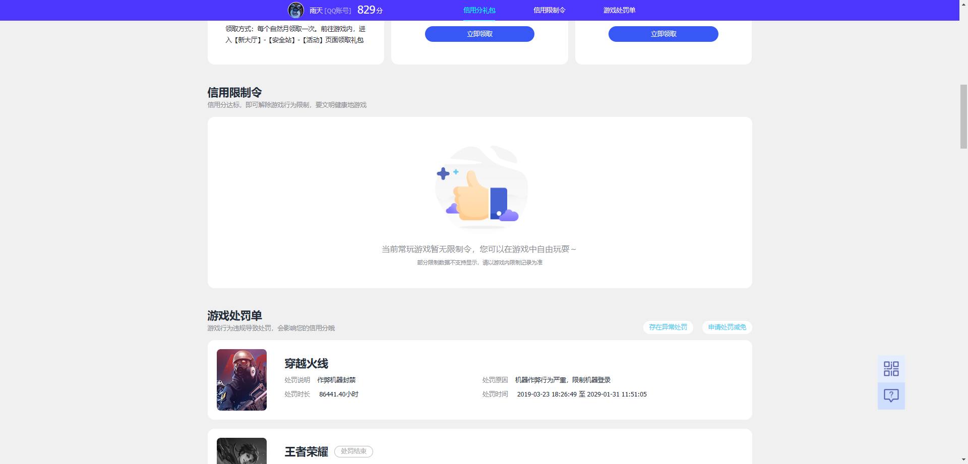Click the scrollbar up arrow
968x464 pixels.
click(x=963, y=4)
